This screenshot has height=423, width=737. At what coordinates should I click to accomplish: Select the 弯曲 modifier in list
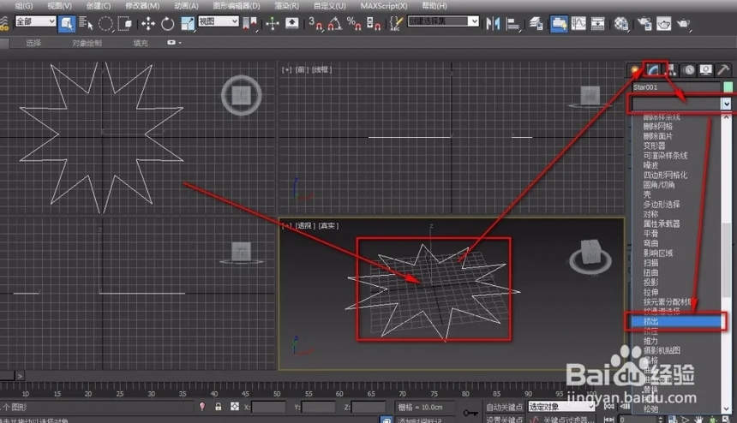click(x=650, y=243)
